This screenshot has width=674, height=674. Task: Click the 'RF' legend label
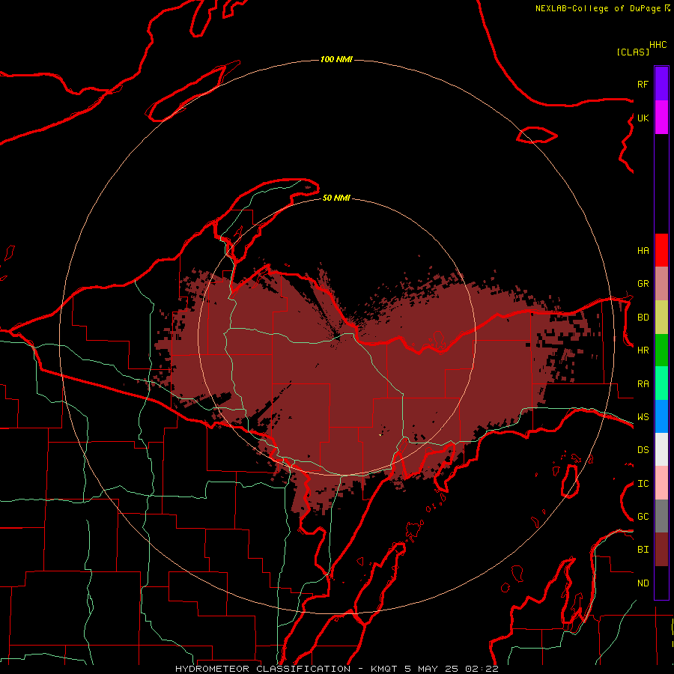pos(643,84)
